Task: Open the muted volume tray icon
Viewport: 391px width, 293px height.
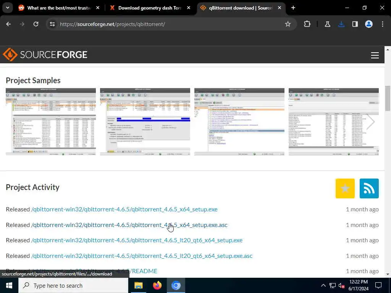Action: click(341, 285)
